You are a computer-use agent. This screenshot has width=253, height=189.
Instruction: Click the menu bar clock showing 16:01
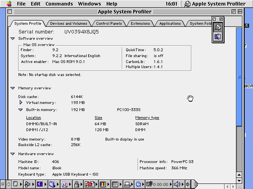(171, 4)
